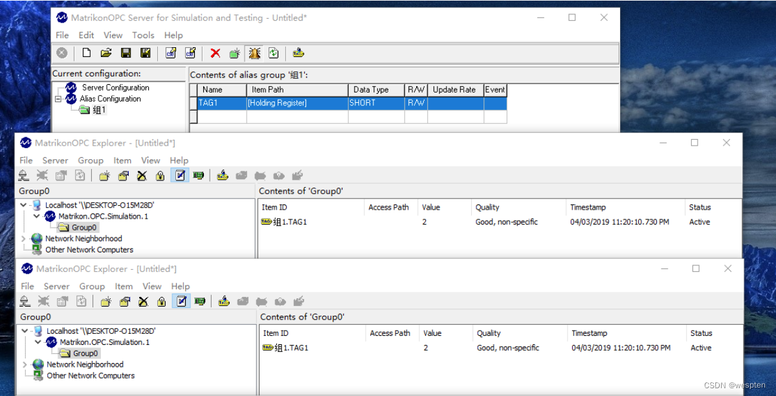Click Update Rate column header in Server window
The image size is (776, 396).
pos(456,89)
